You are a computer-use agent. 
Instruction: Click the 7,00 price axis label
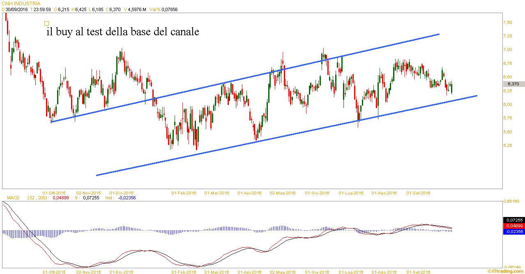508,49
